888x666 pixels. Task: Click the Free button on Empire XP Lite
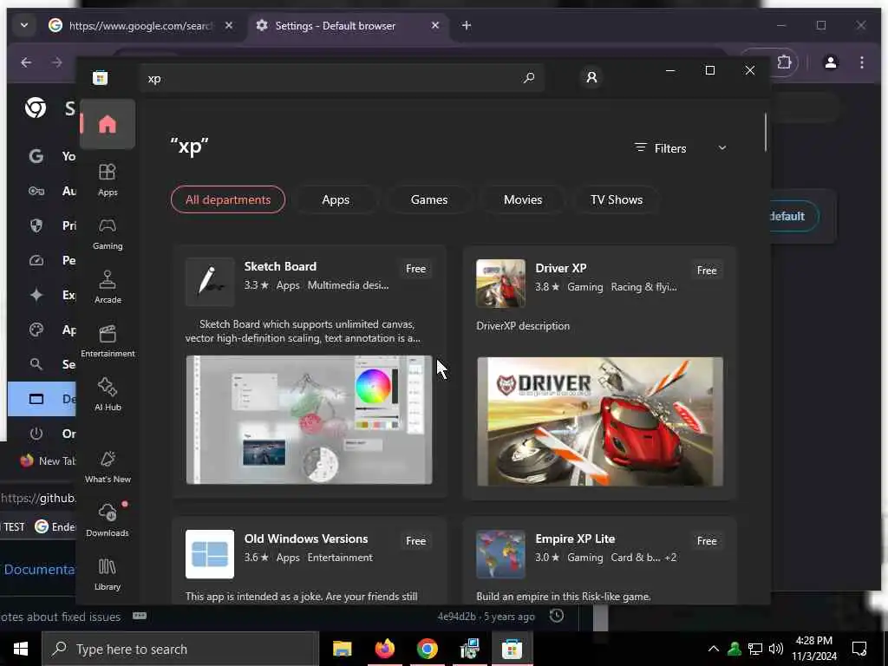(707, 541)
